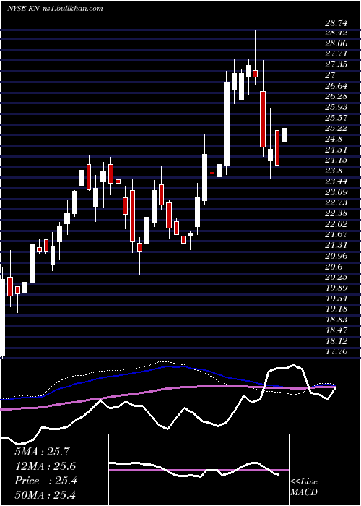Click the large red candle after the peak
Viewport: 361px width, 506px height.
click(263, 119)
